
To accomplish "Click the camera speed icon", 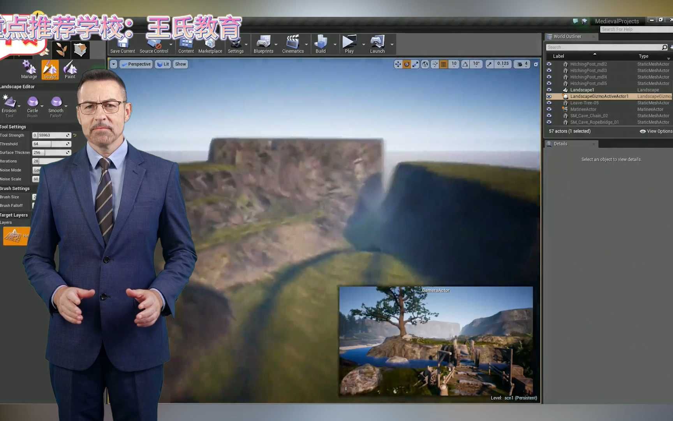I will [x=522, y=64].
